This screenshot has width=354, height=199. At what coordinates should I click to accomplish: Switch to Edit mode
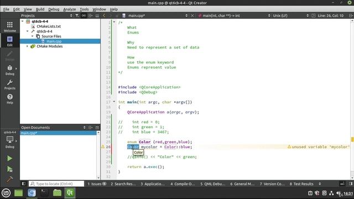(10, 41)
